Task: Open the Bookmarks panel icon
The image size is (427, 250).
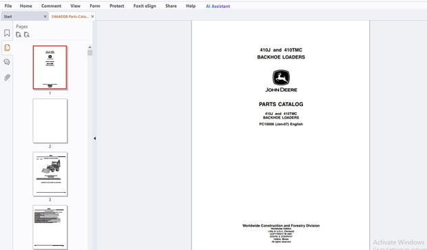Action: point(7,33)
